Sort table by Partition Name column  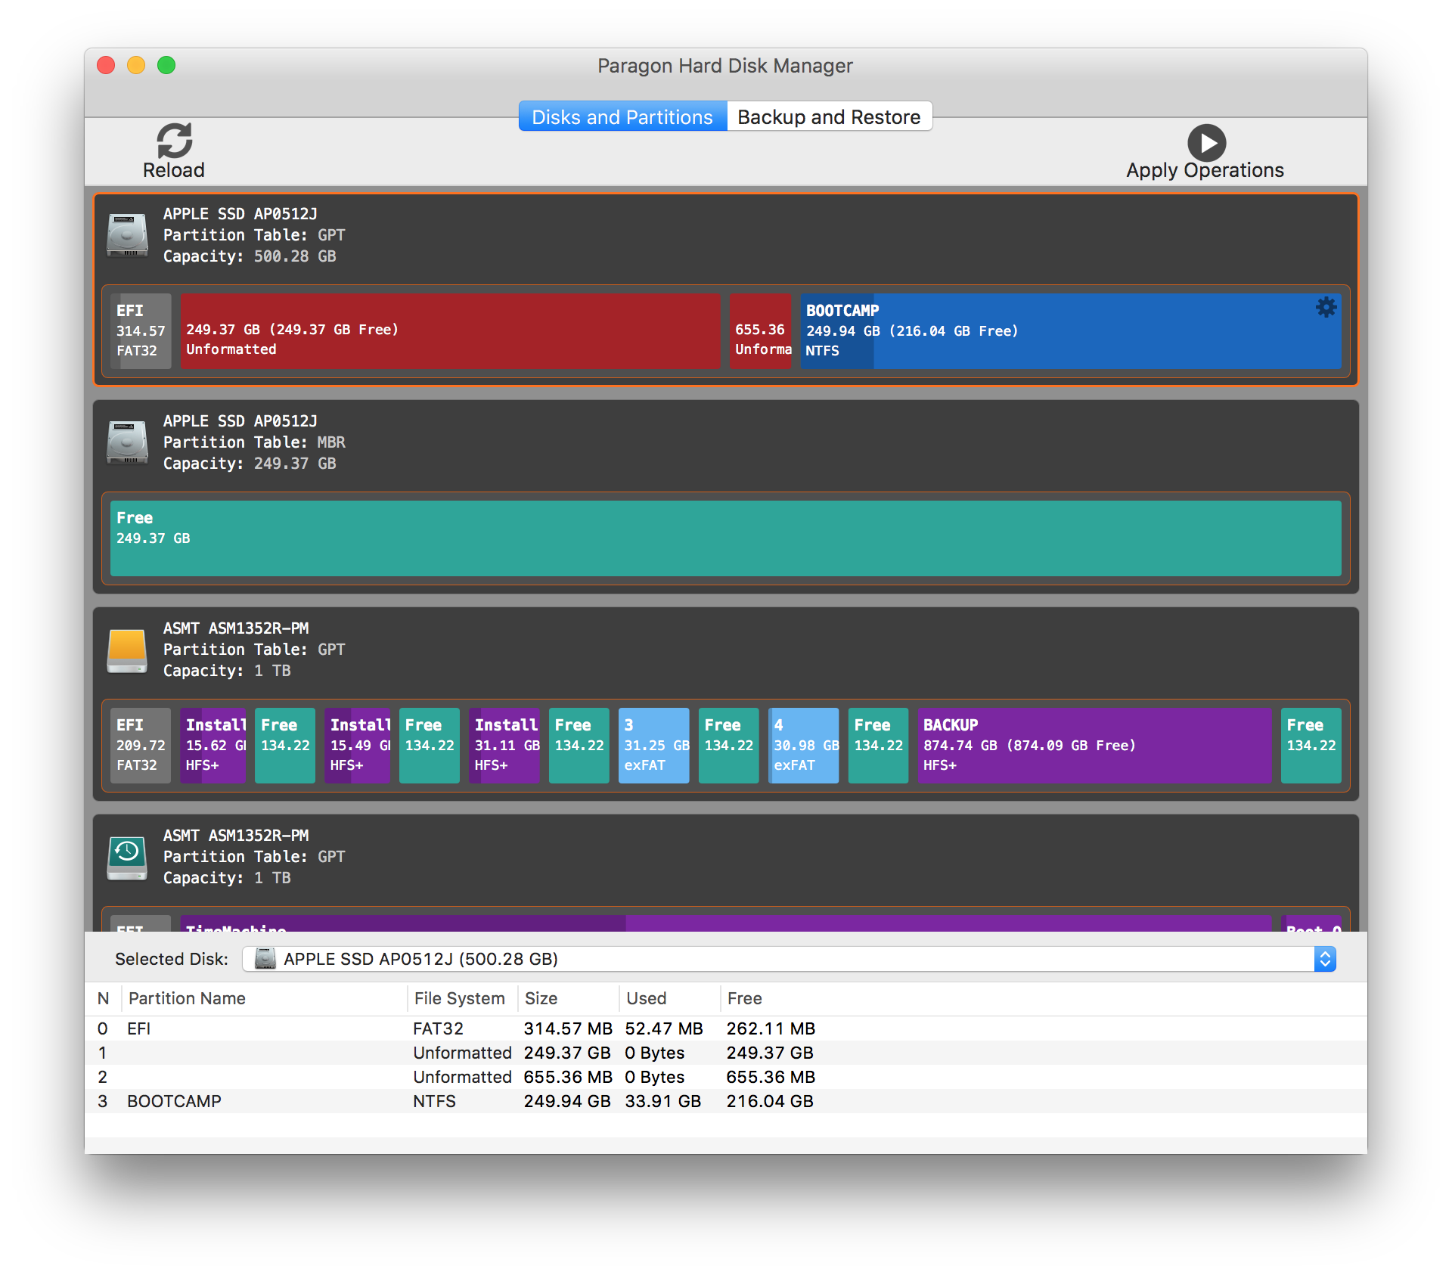(264, 998)
